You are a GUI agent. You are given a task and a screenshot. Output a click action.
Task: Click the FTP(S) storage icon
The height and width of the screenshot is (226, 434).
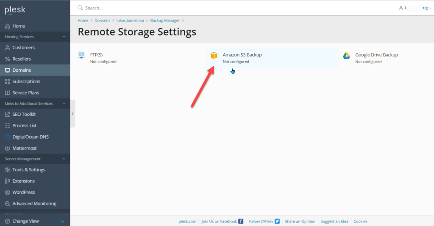[81, 55]
